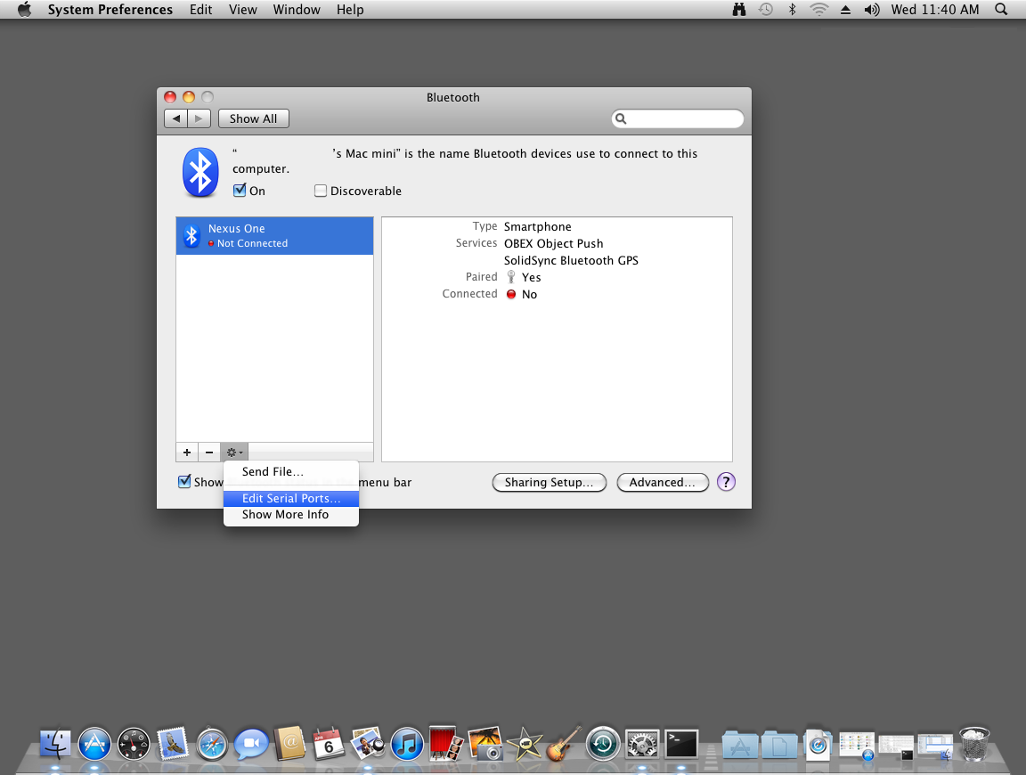Open iTunes from the Dock
Screen dimensions: 1026x775
(406, 743)
